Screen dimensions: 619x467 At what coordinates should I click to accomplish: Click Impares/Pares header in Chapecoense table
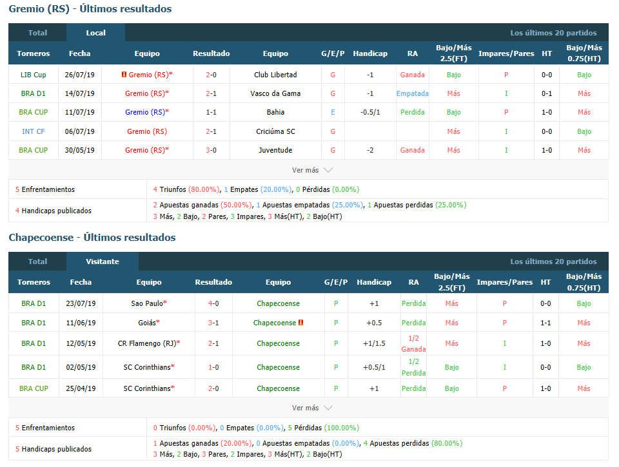(504, 282)
